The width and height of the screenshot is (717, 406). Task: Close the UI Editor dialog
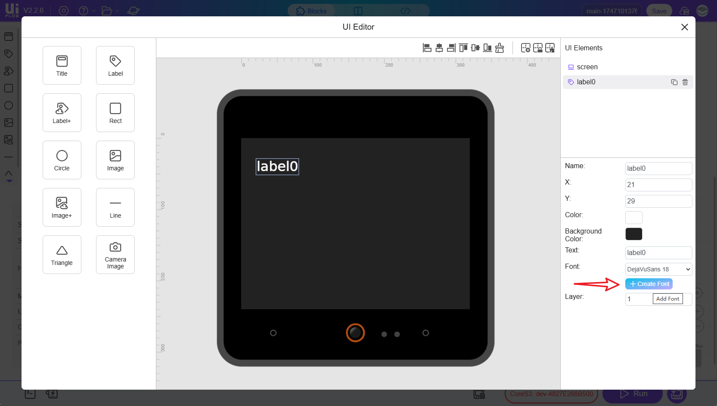684,27
